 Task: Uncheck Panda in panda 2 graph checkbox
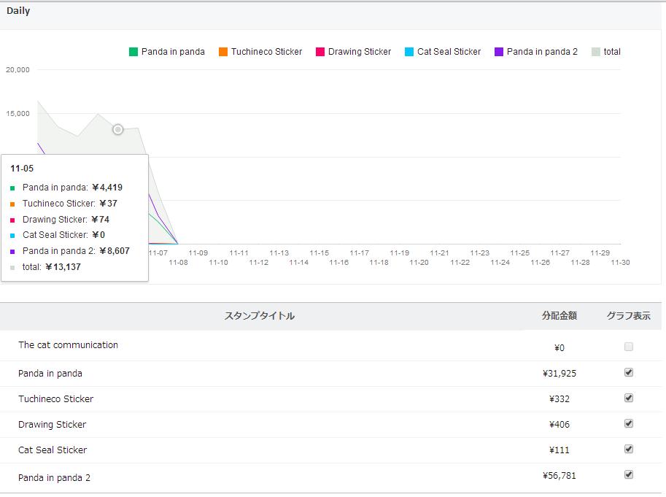pyautogui.click(x=629, y=474)
